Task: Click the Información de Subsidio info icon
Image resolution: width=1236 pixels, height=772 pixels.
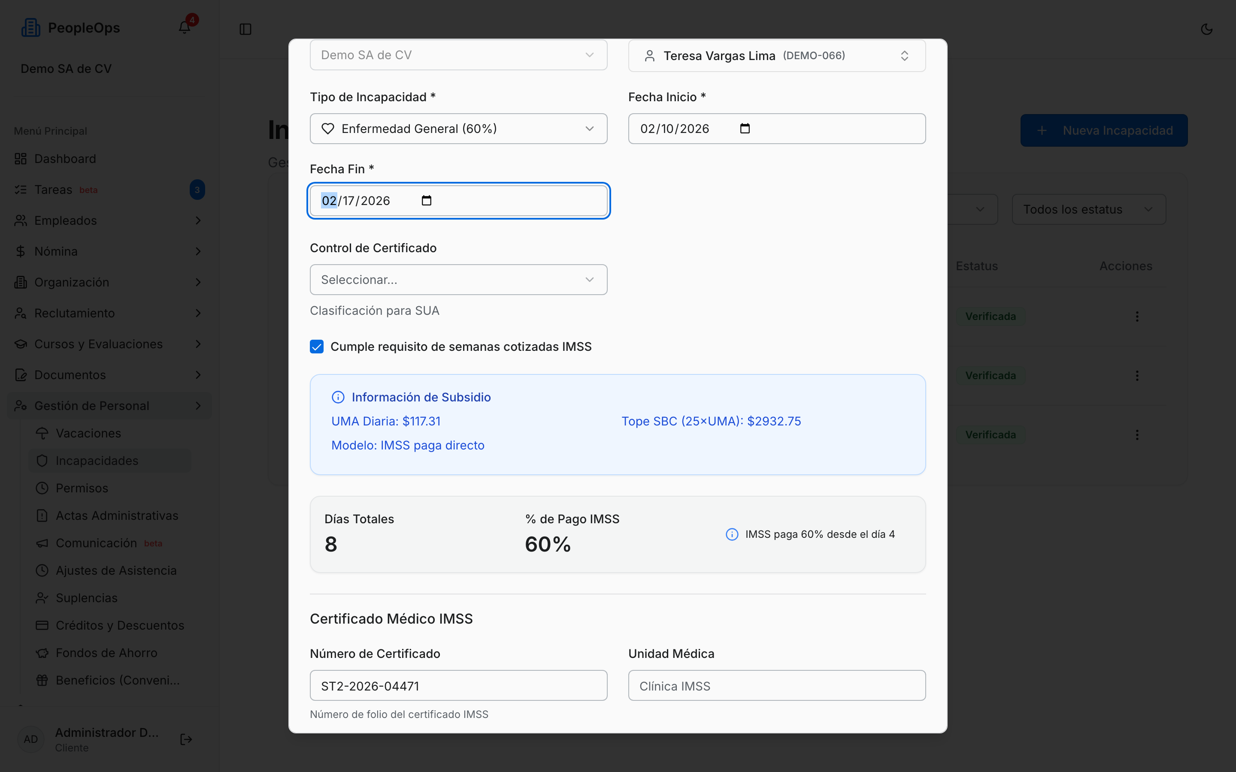Action: click(338, 397)
